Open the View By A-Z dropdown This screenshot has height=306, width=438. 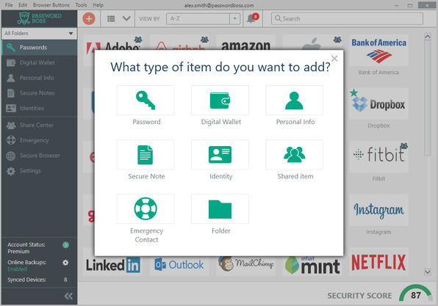click(203, 18)
